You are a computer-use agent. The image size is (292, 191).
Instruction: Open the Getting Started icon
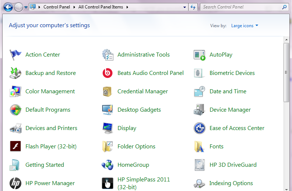[x=14, y=165]
